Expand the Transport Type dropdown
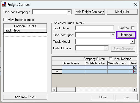This screenshot has height=103, width=140. (x=113, y=35)
